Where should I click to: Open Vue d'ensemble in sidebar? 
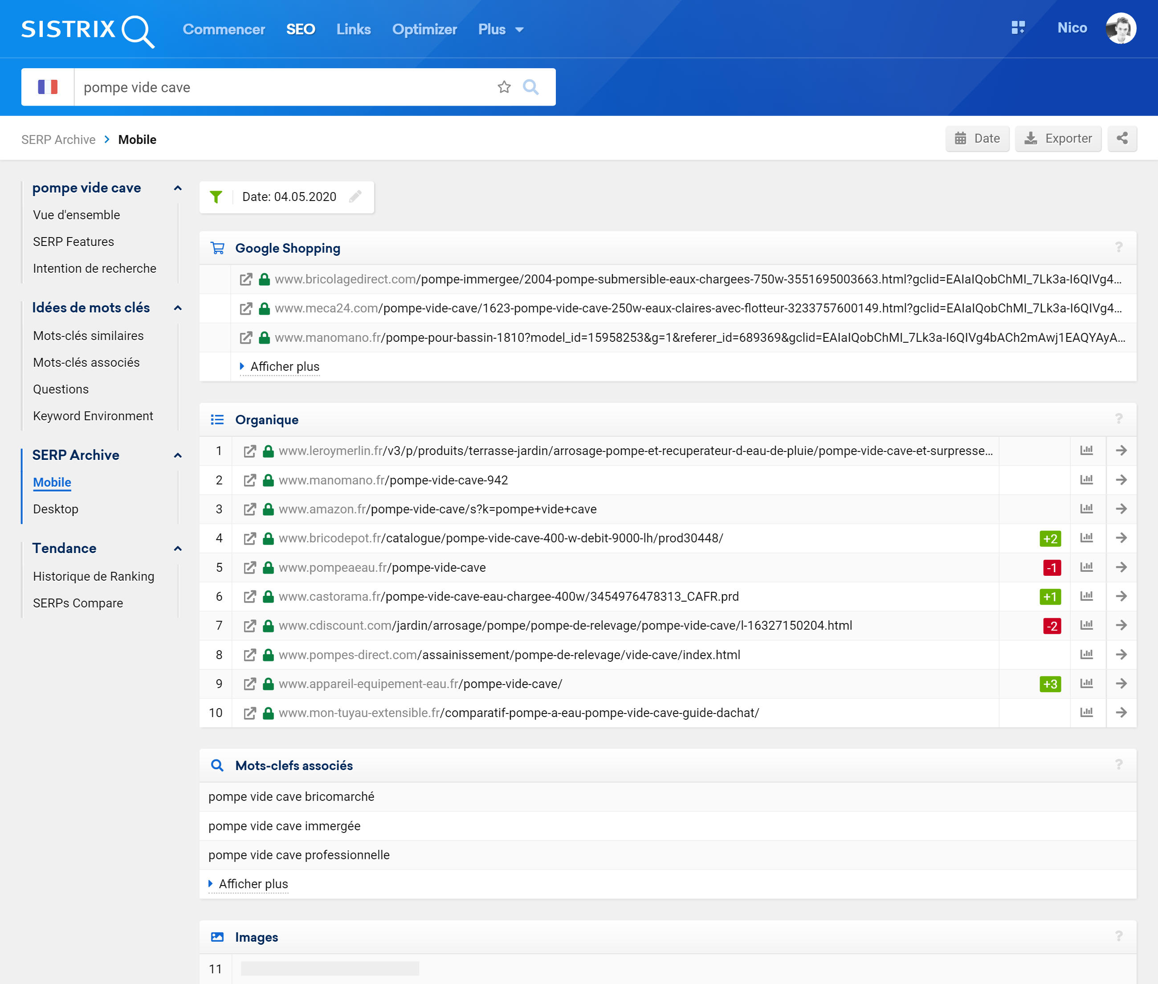[76, 215]
